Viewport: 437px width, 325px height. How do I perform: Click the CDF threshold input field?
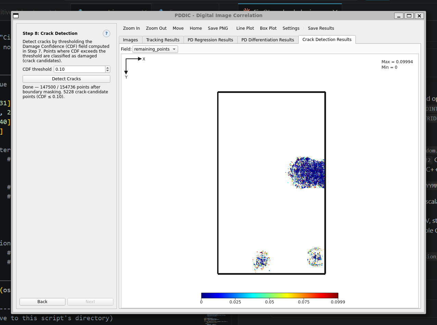click(x=79, y=69)
